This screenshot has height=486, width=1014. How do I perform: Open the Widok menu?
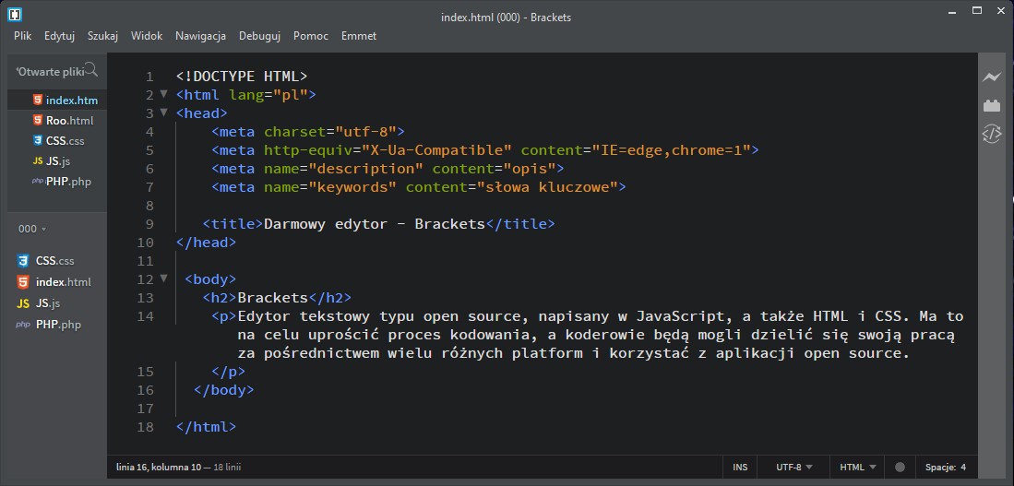tap(147, 36)
